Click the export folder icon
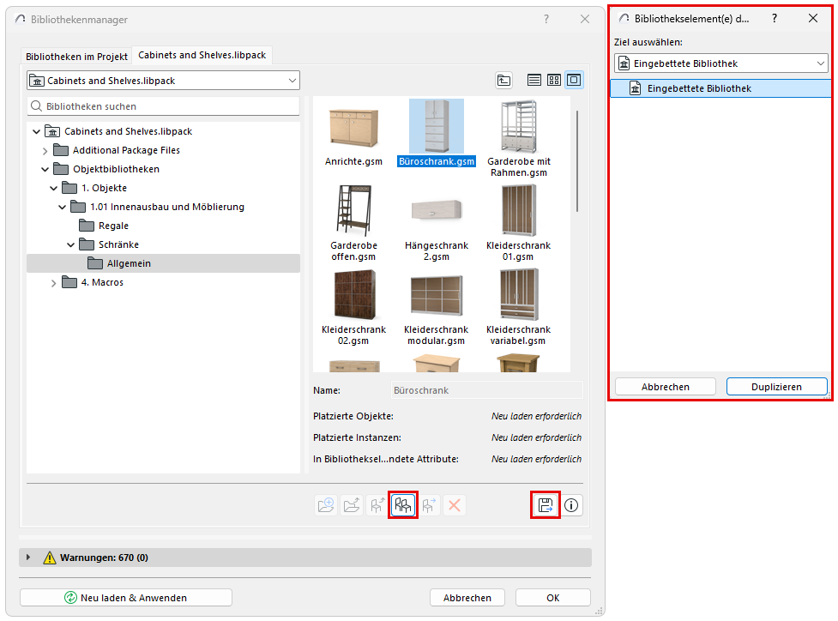 352,505
